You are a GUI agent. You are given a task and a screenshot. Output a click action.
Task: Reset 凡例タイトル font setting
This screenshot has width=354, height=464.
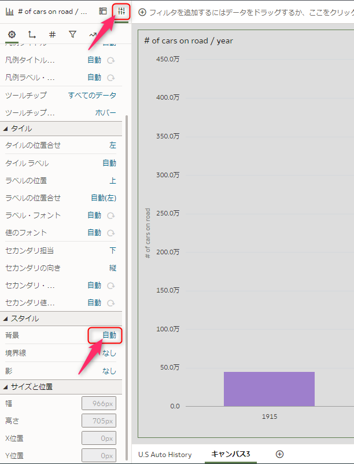coord(111,60)
